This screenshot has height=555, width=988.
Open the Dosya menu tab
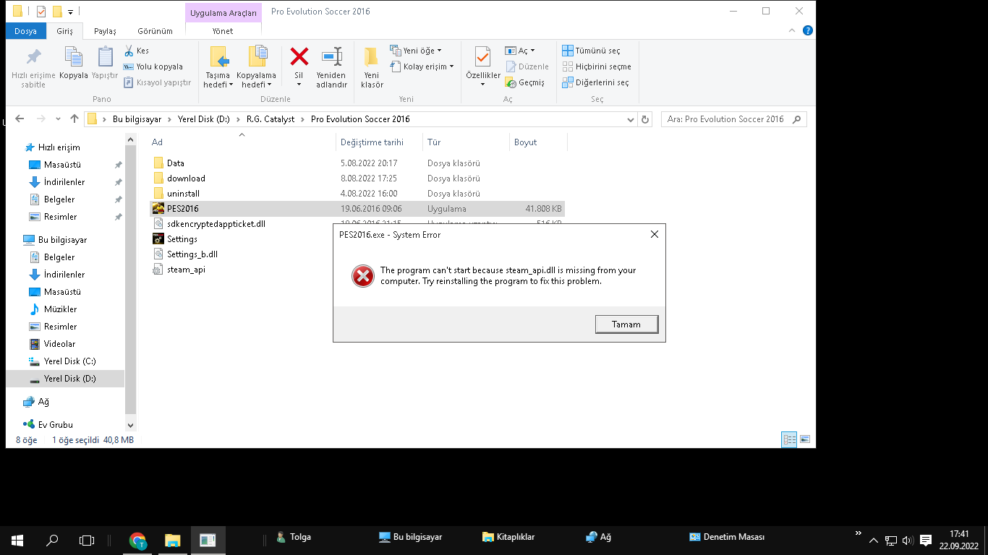pos(25,31)
